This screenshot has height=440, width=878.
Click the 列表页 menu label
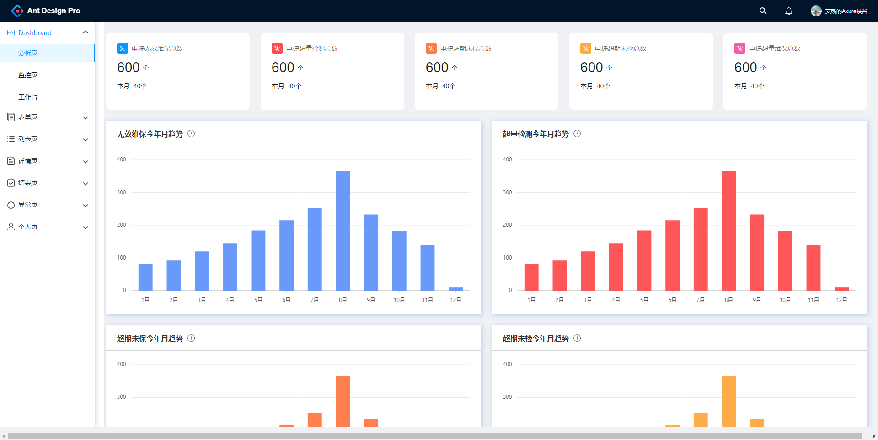click(28, 139)
